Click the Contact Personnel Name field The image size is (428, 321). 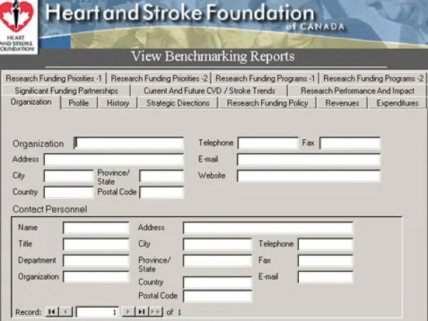pos(96,228)
